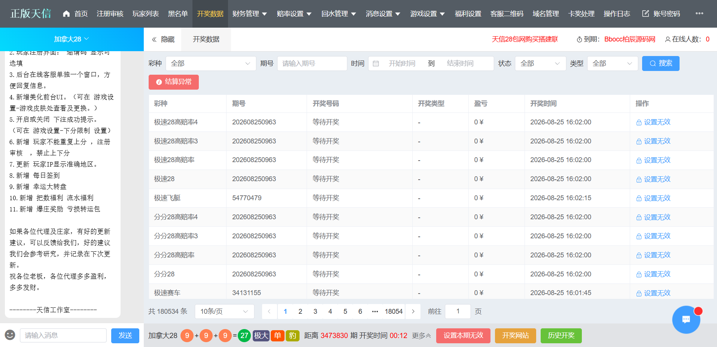717x347 pixels.
Task: Click the green 27 sum ball
Action: click(x=244, y=335)
